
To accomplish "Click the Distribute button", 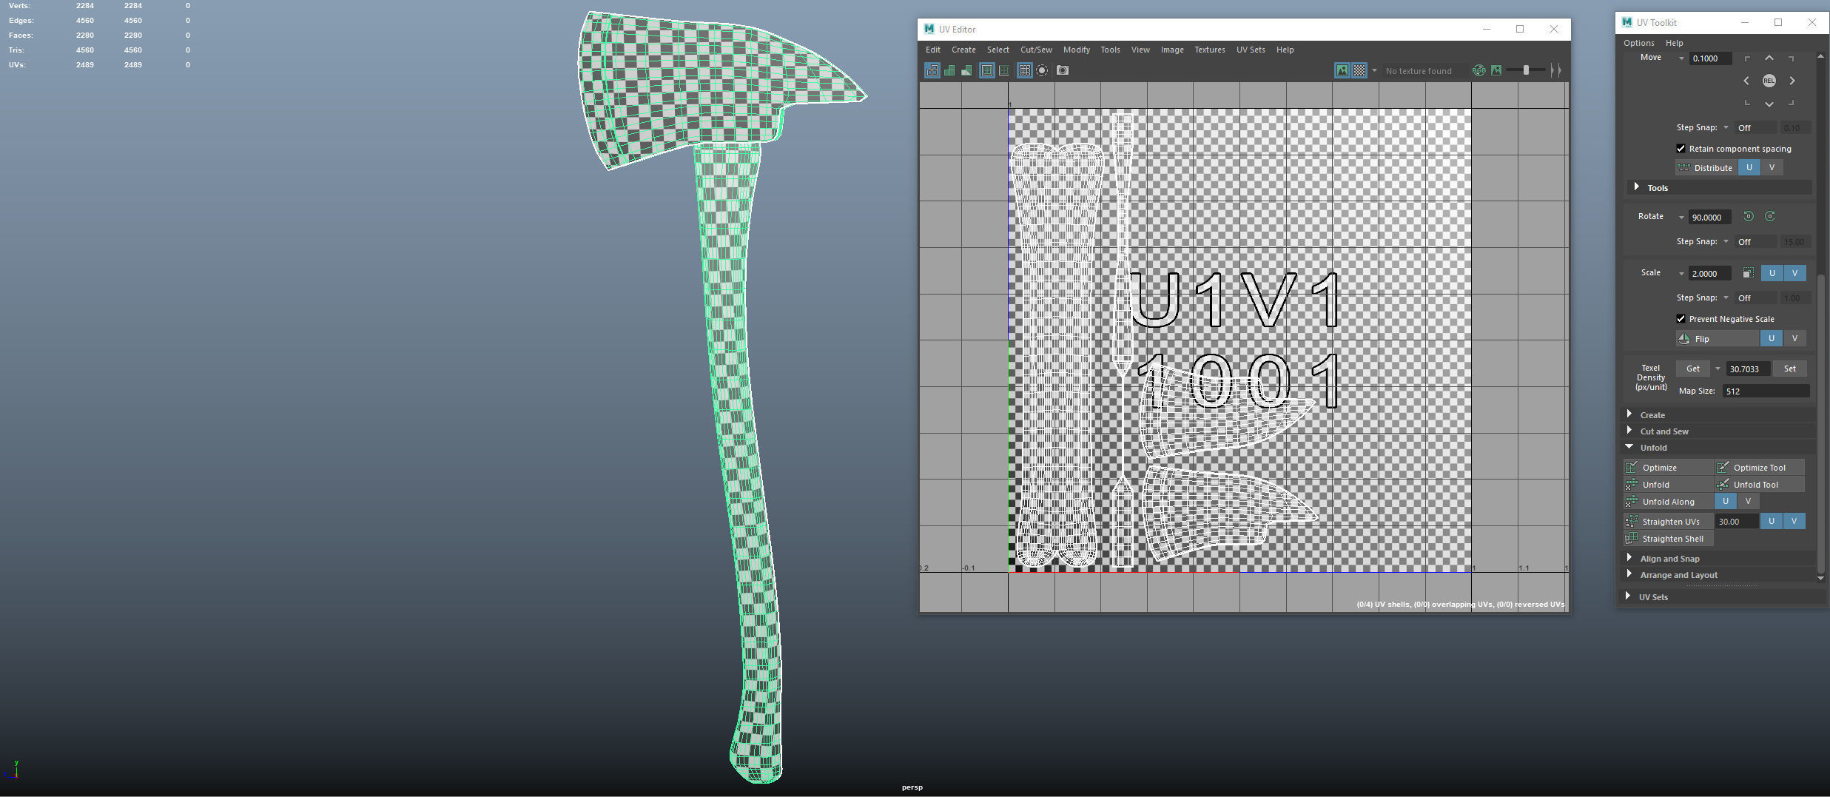I will point(1706,168).
